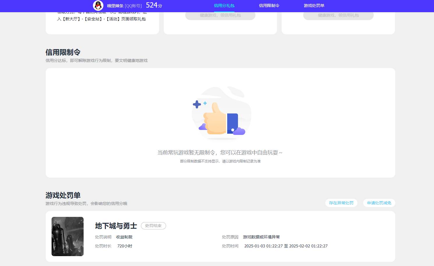
Task: Click the 存在异常处罚 button
Action: click(x=341, y=203)
